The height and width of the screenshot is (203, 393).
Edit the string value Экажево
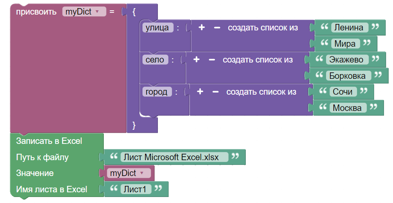click(347, 60)
